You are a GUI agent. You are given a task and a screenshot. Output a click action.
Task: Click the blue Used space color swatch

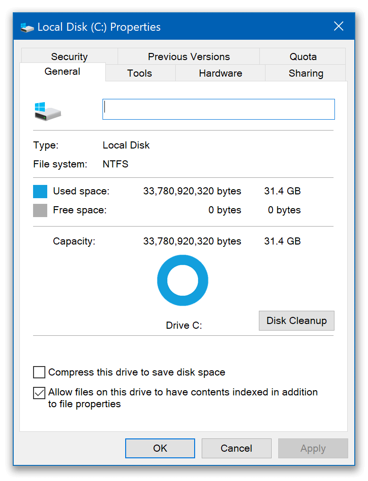tap(40, 192)
